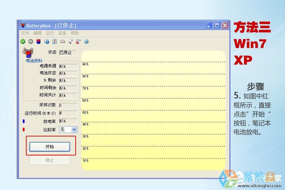This screenshot has height=190, width=285.
Task: Click the 30% chart axis label
Action: coord(85,136)
